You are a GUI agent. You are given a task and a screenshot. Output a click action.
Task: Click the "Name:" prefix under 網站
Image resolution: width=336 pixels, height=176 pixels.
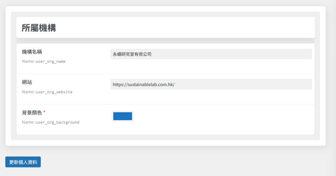28,92
